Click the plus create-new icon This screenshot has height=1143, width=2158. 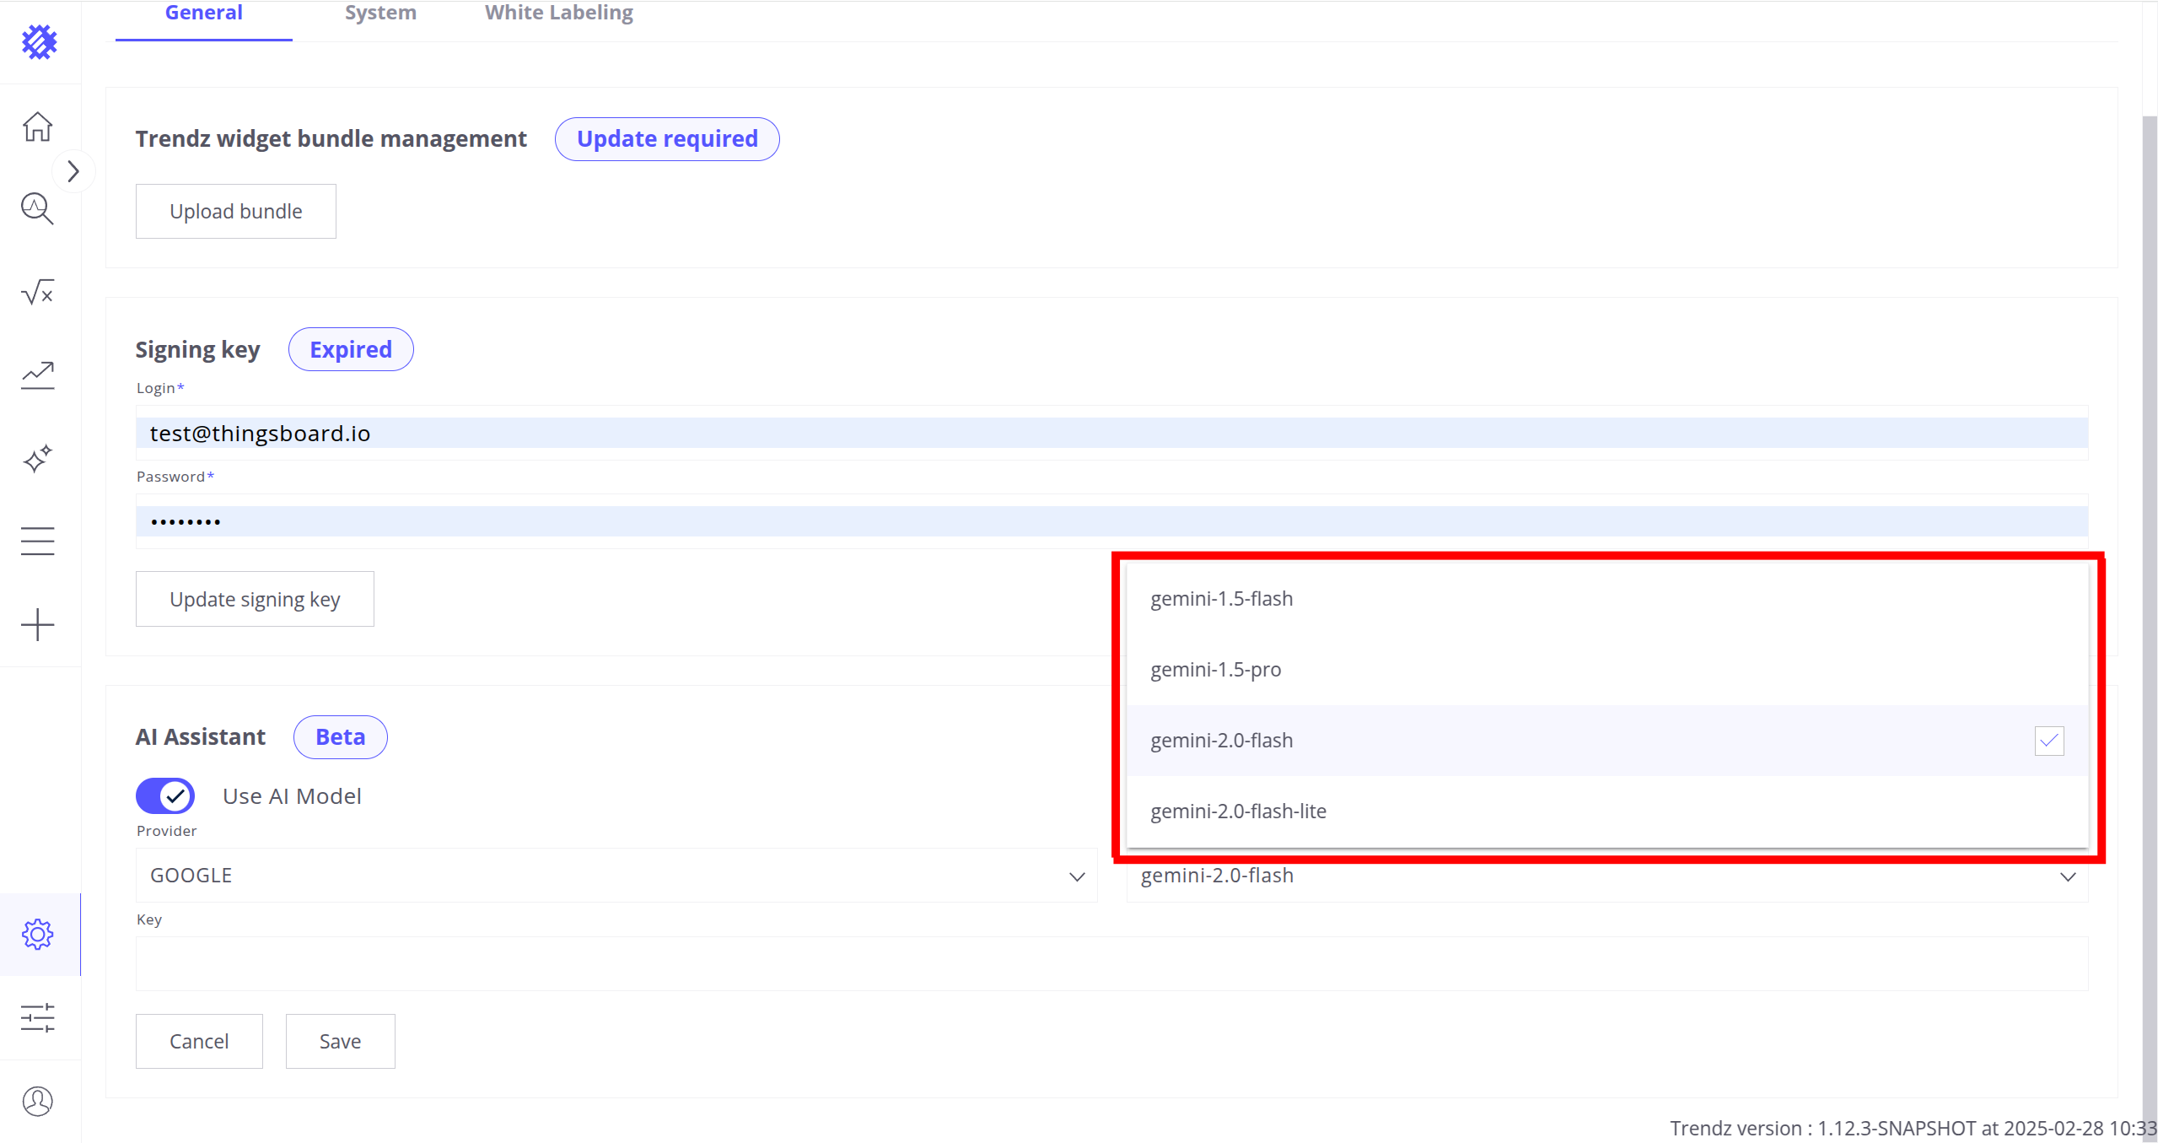[37, 624]
